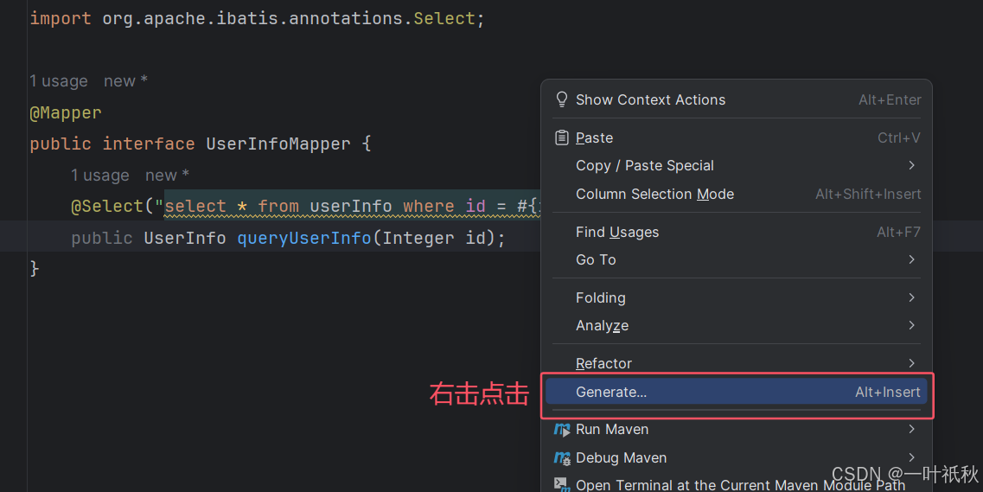Click the Run Maven icon

[562, 429]
